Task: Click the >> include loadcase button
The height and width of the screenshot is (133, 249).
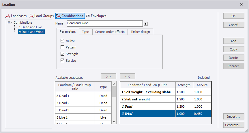Action: (x=108, y=76)
